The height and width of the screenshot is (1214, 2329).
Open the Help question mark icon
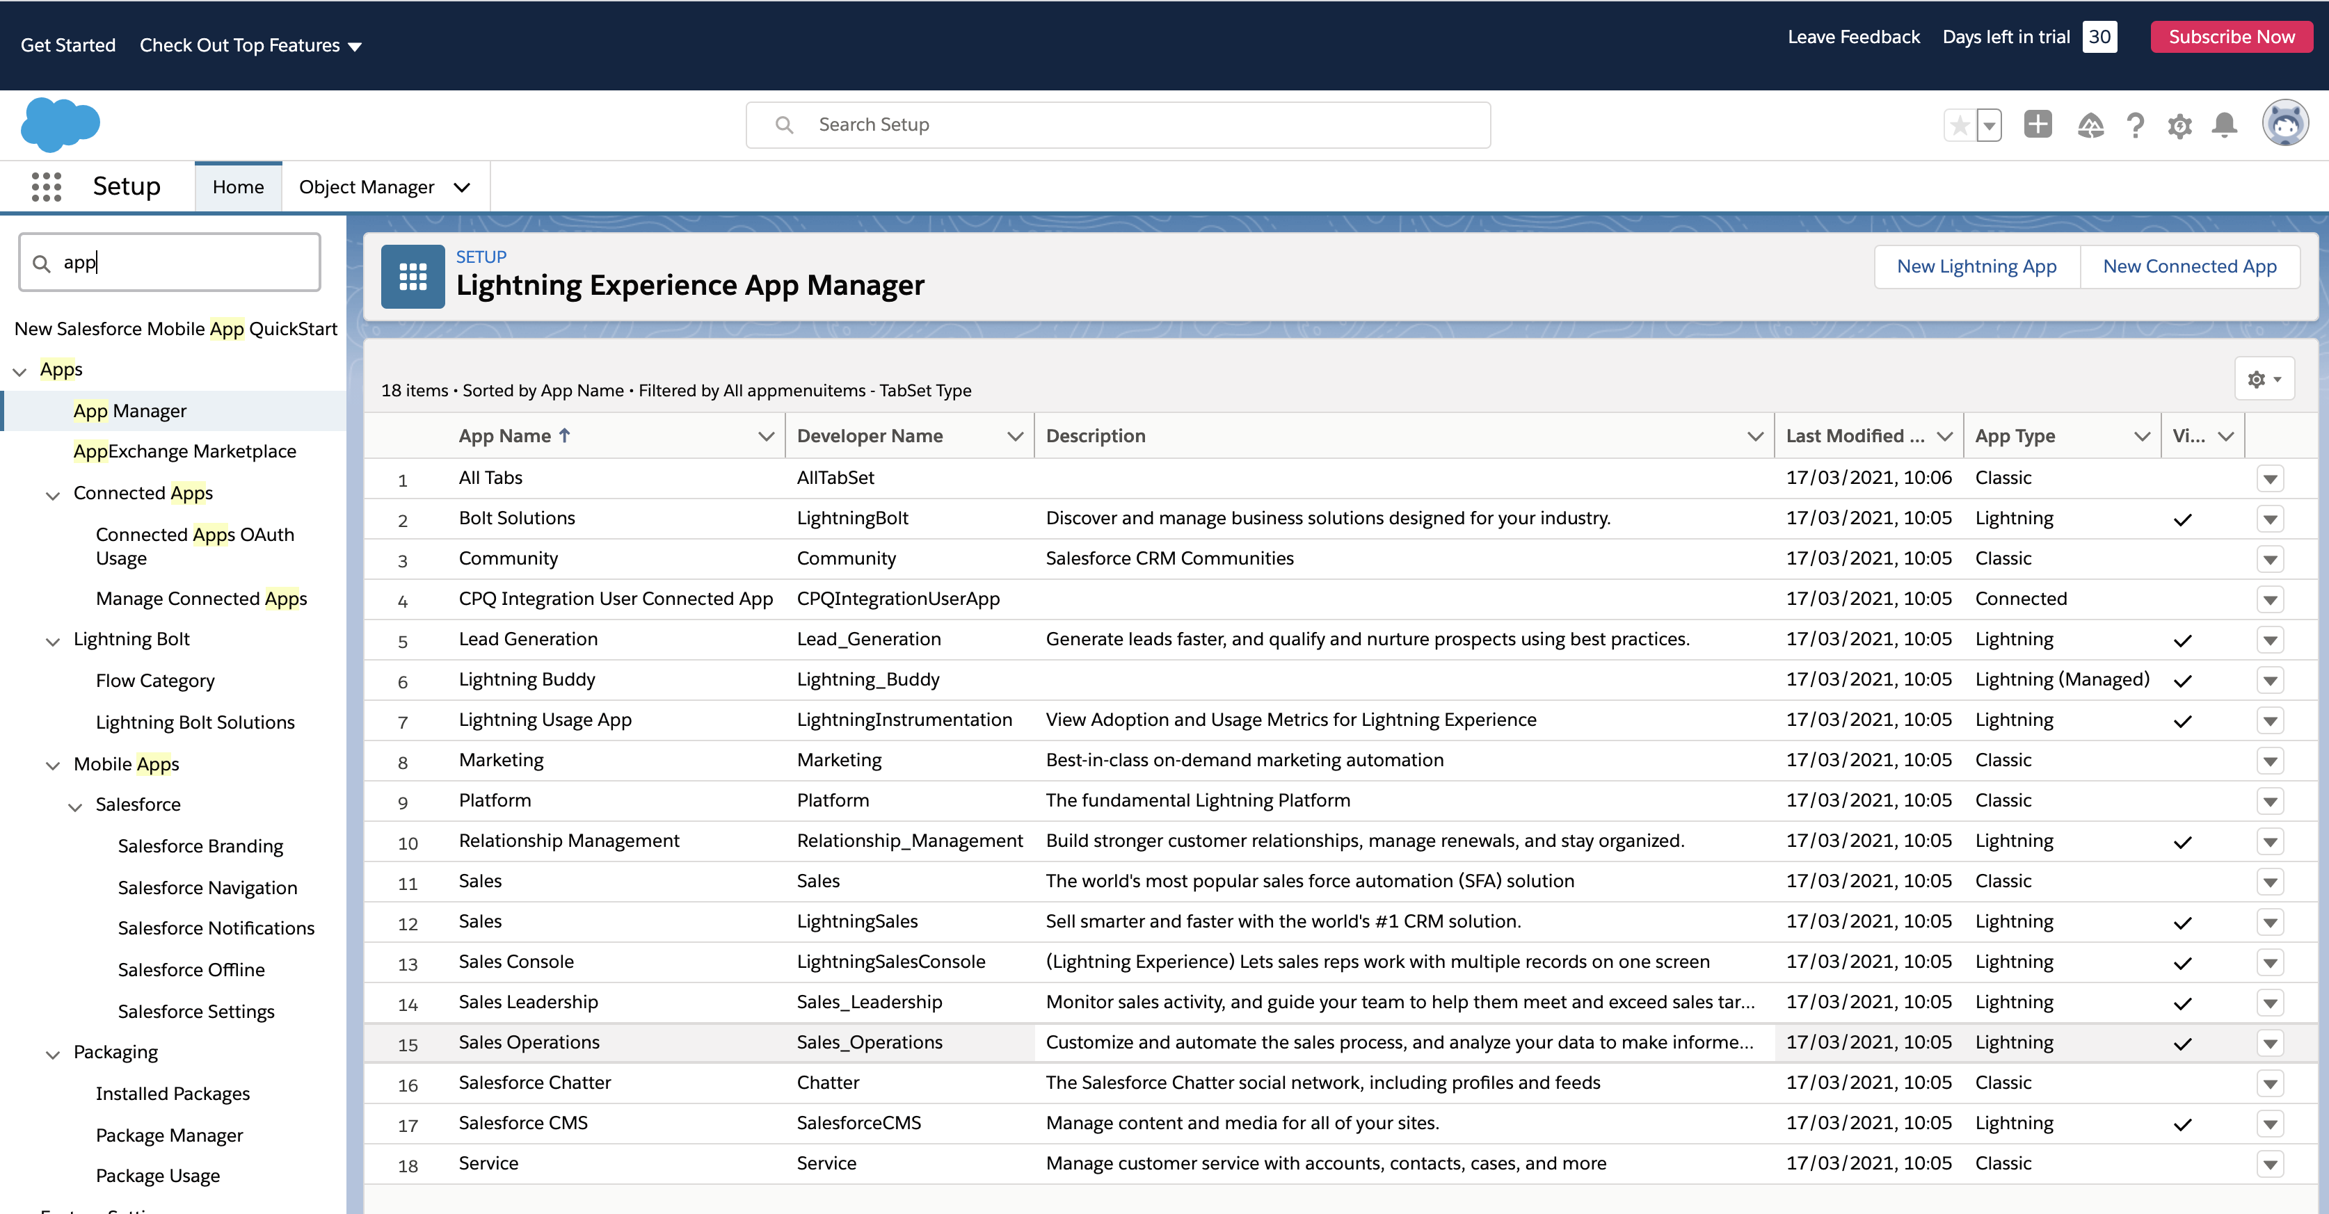(x=2136, y=126)
